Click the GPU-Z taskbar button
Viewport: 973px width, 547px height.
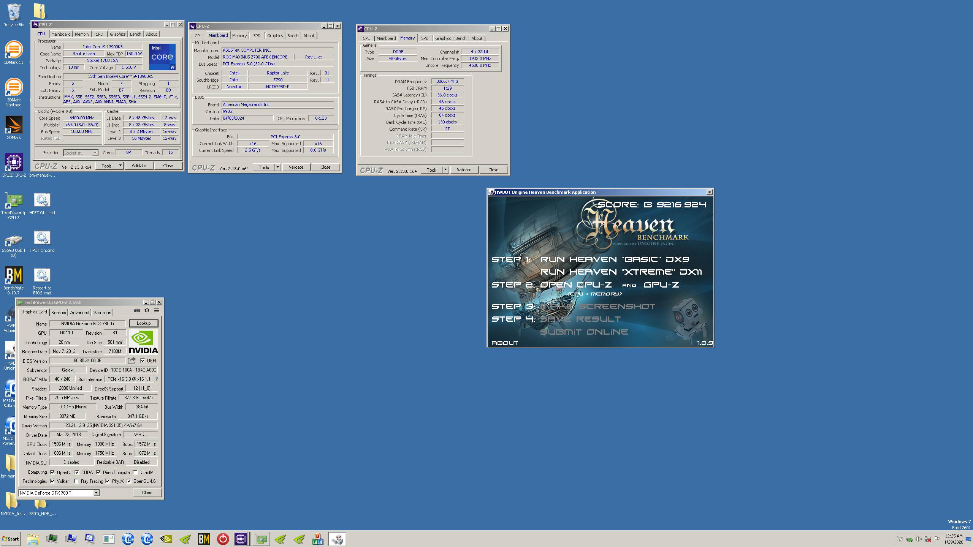pyautogui.click(x=261, y=539)
